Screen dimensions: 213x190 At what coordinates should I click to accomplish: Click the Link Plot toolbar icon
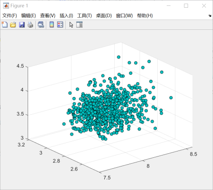[41, 24]
